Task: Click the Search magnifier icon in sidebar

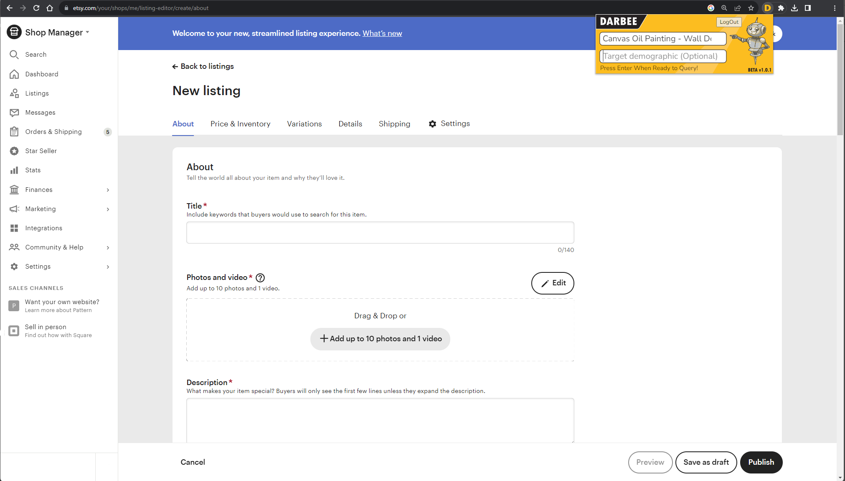Action: click(x=14, y=55)
